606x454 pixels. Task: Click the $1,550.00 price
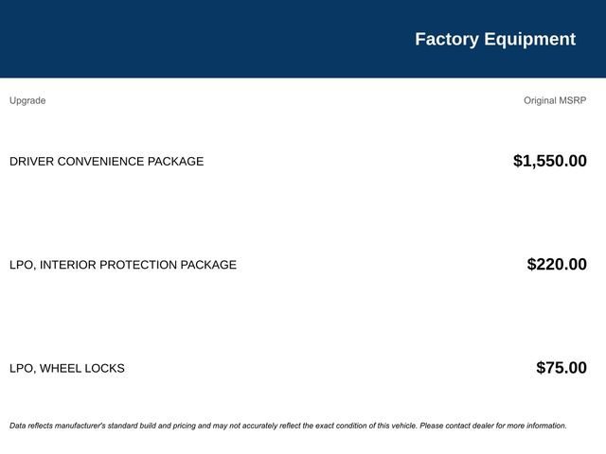click(x=549, y=161)
